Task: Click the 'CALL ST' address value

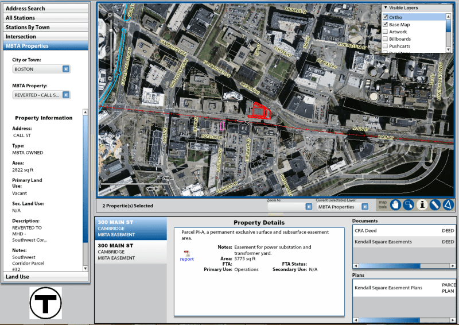Action: click(x=22, y=136)
